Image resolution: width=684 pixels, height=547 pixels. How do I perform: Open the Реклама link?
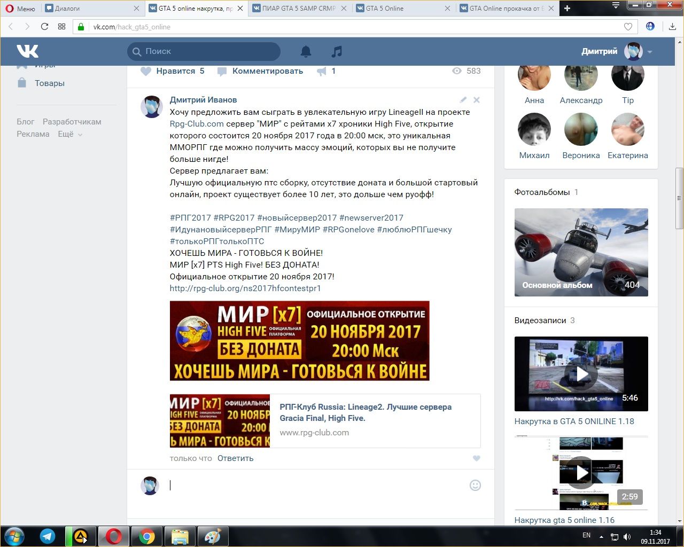pos(33,134)
